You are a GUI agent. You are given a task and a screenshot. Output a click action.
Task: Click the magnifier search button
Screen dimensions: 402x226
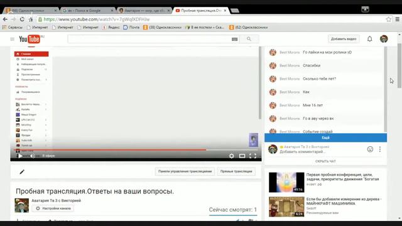[x=249, y=39]
